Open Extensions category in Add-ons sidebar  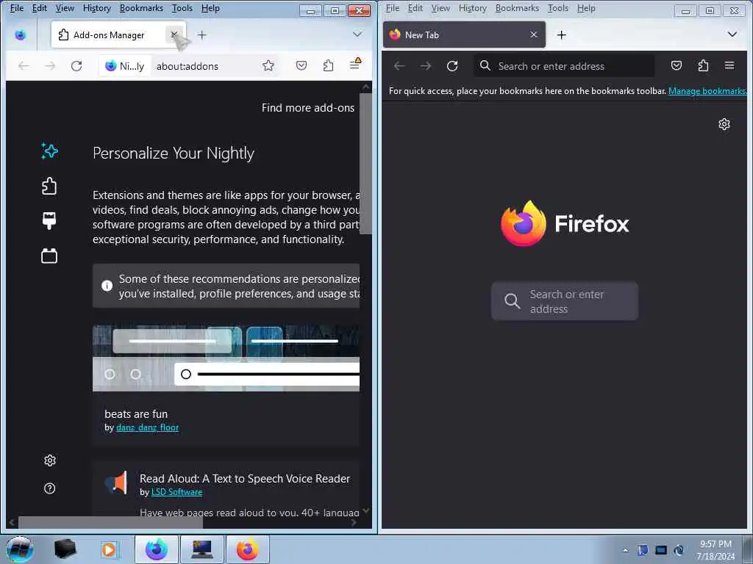coord(49,186)
